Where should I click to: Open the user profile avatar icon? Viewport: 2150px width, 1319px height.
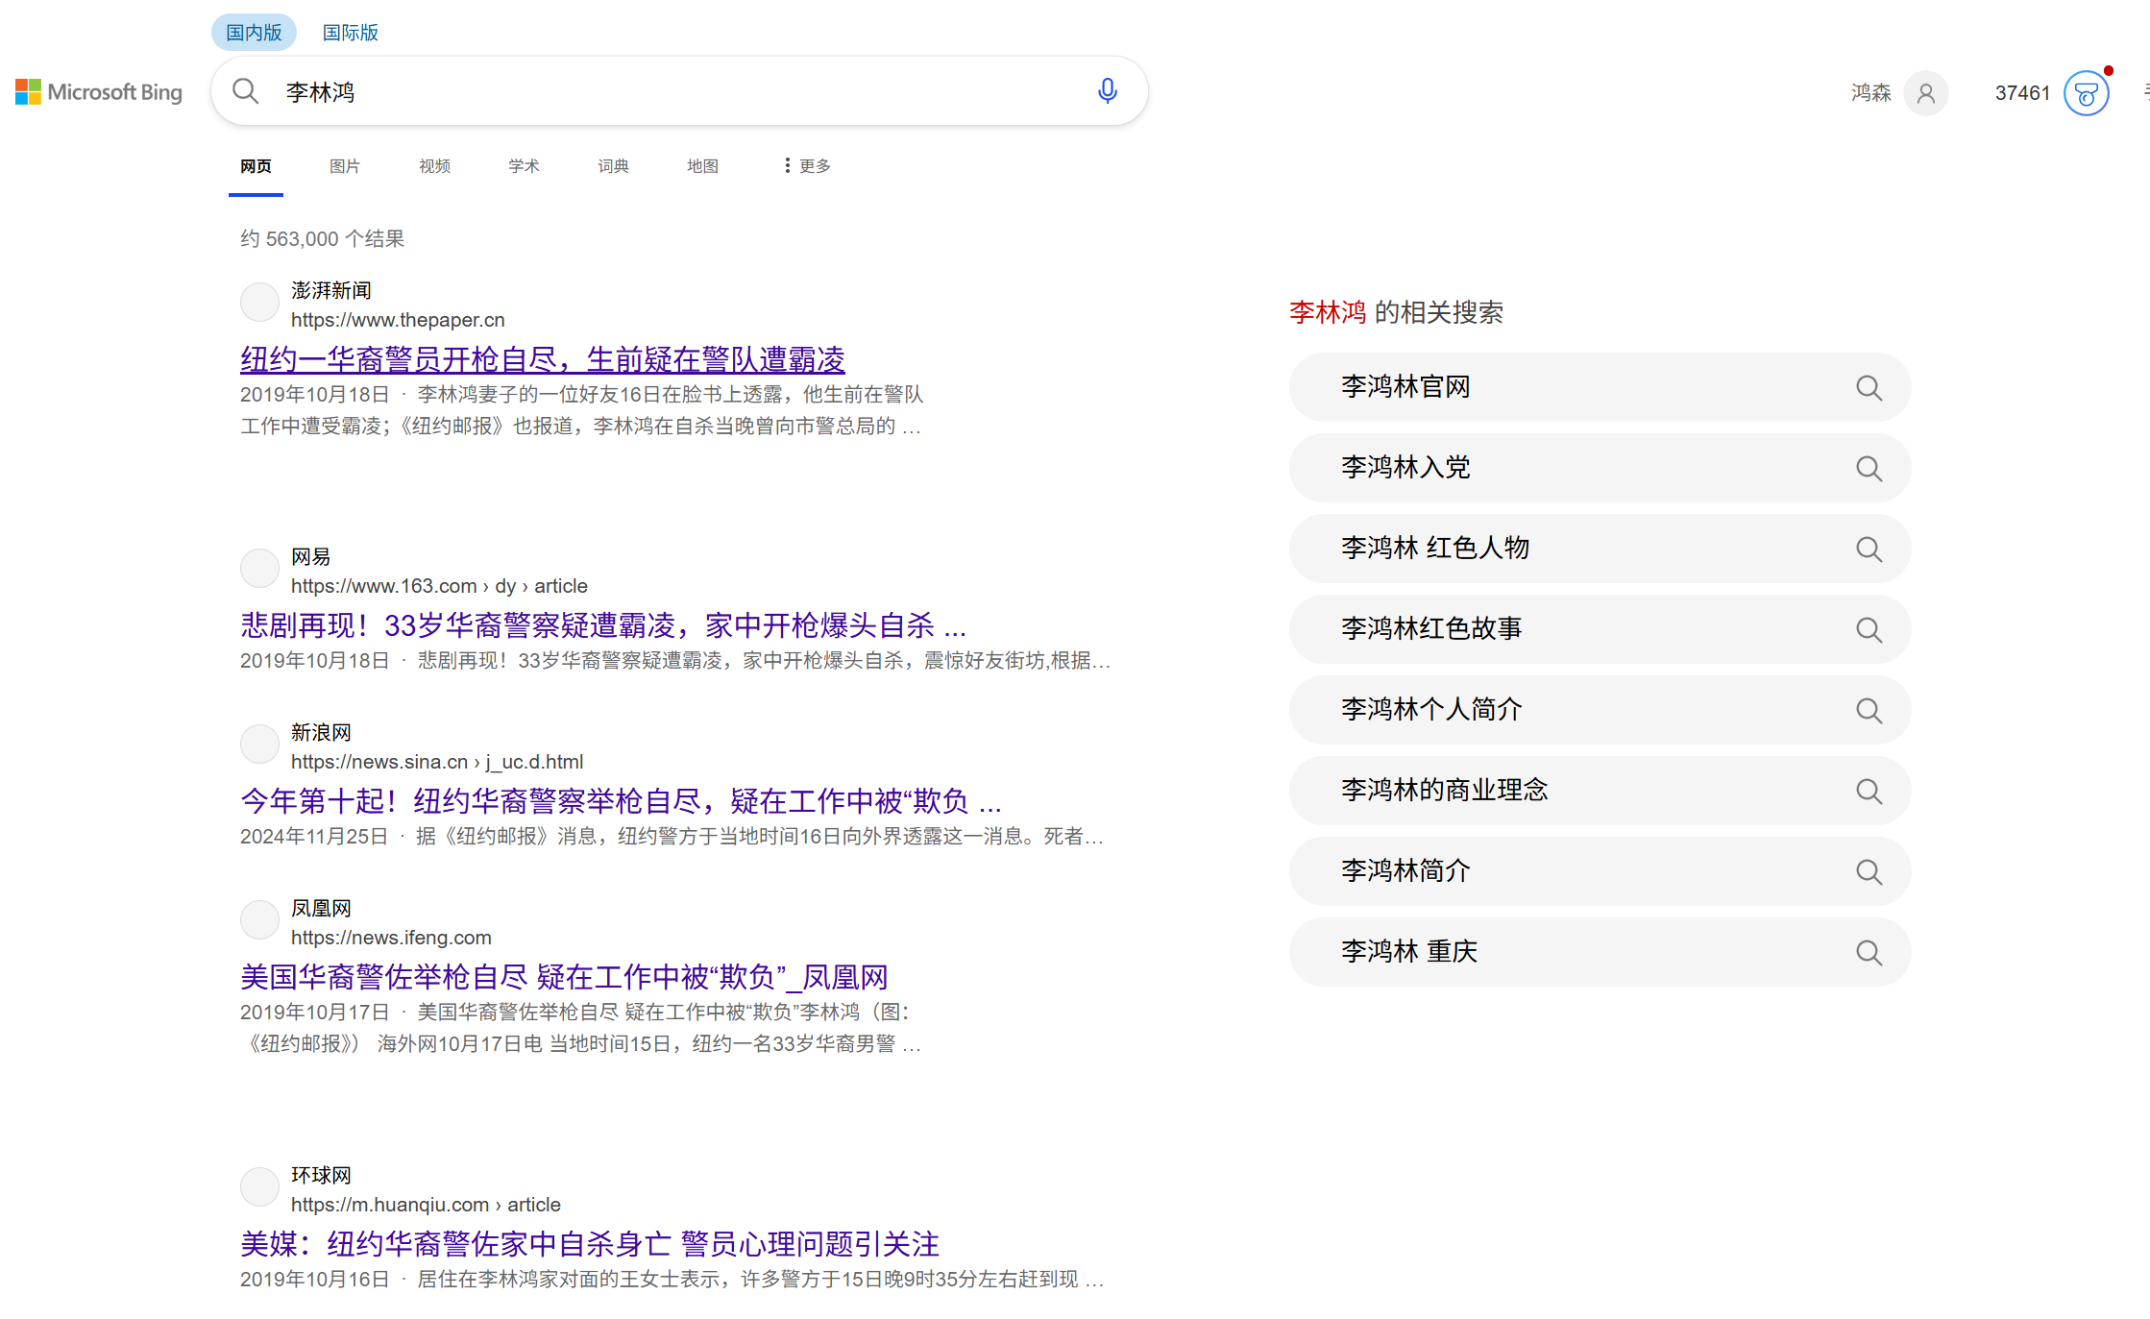pos(1925,93)
